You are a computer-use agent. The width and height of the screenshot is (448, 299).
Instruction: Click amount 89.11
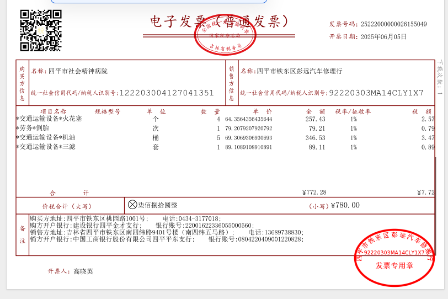click(317, 147)
